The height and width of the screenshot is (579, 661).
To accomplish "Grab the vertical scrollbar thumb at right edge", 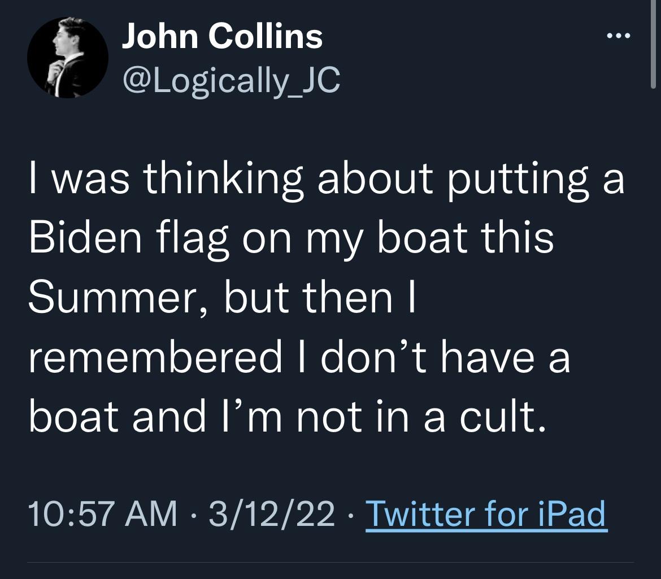I will coord(653,44).
